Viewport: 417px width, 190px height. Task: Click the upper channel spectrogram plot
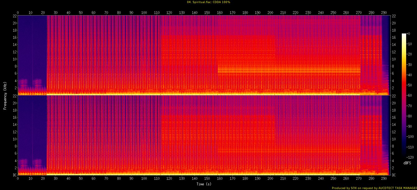[x=204, y=55]
